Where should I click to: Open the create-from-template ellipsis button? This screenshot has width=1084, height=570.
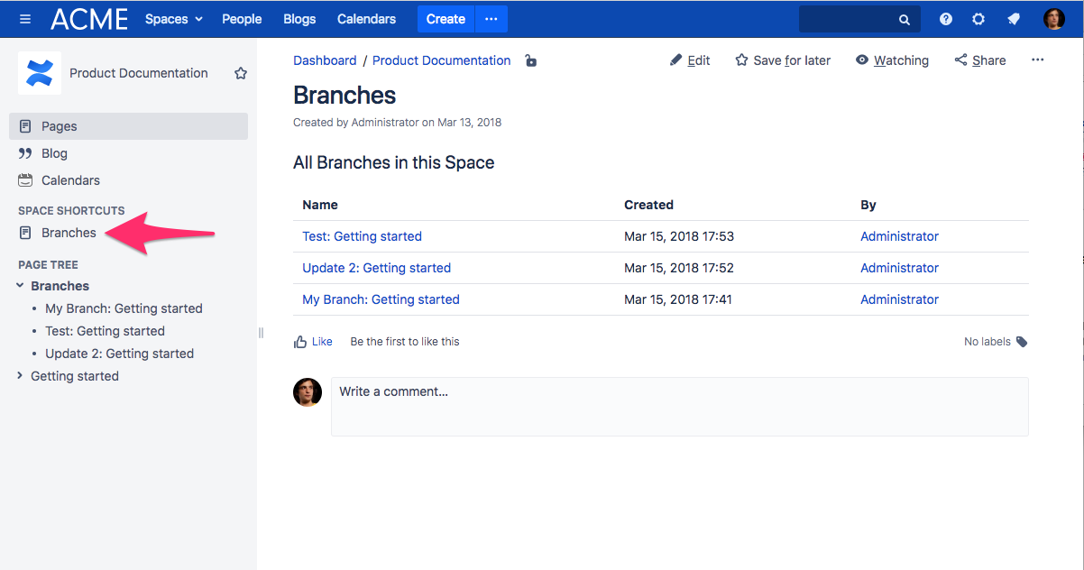491,19
